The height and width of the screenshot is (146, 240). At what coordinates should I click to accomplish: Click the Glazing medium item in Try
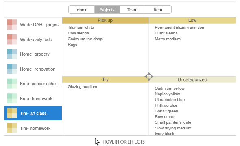(82, 87)
